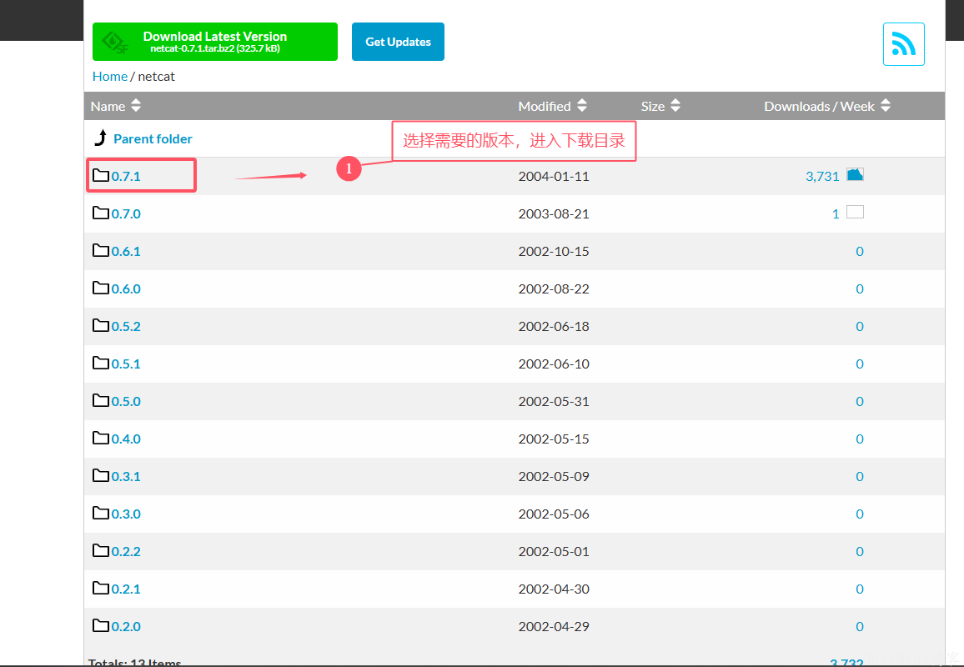The width and height of the screenshot is (964, 667).
Task: Open version folder 0.4.0
Action: click(126, 439)
